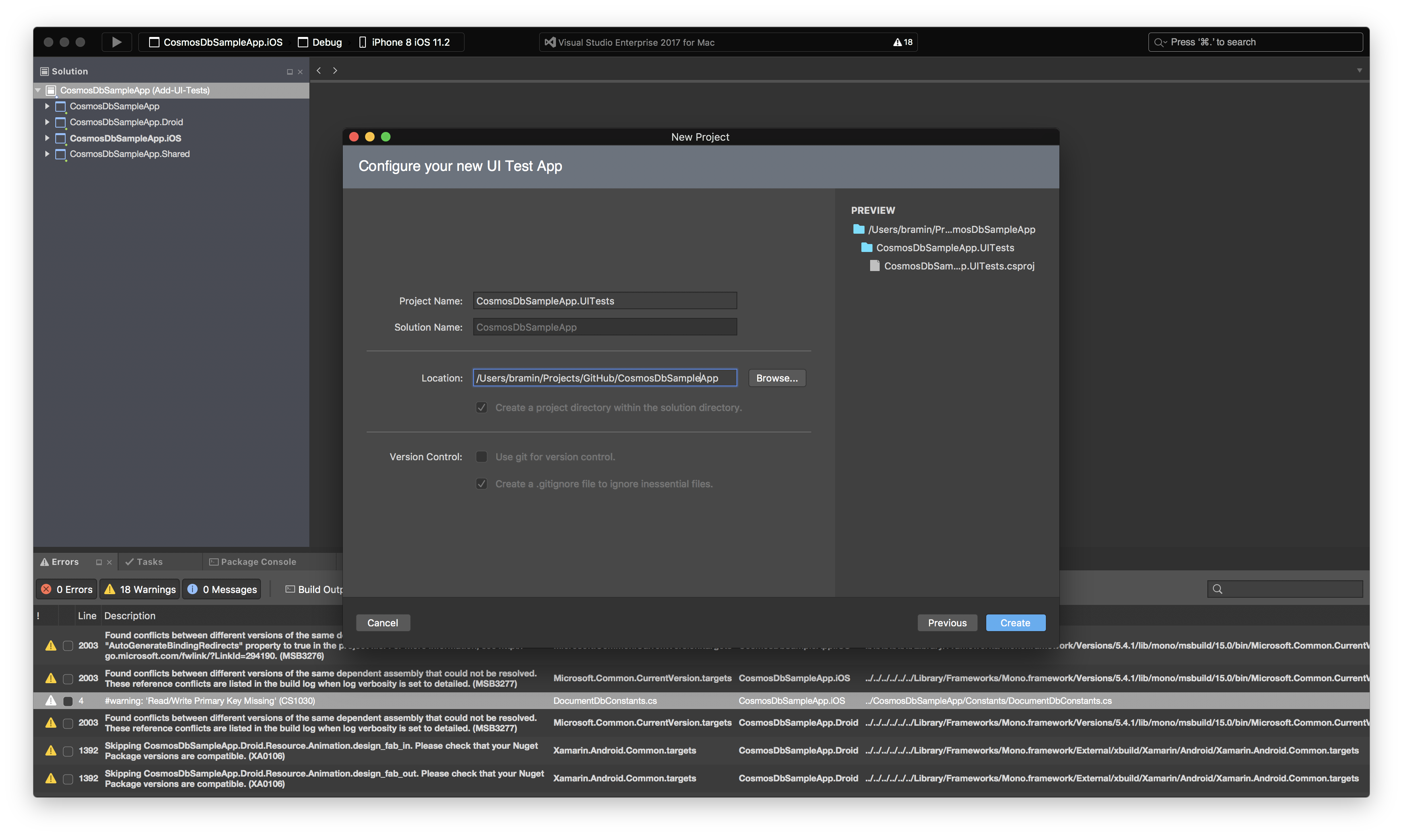Toggle 'Create a .gitignore file' checkbox
The image size is (1403, 837).
pyautogui.click(x=482, y=484)
